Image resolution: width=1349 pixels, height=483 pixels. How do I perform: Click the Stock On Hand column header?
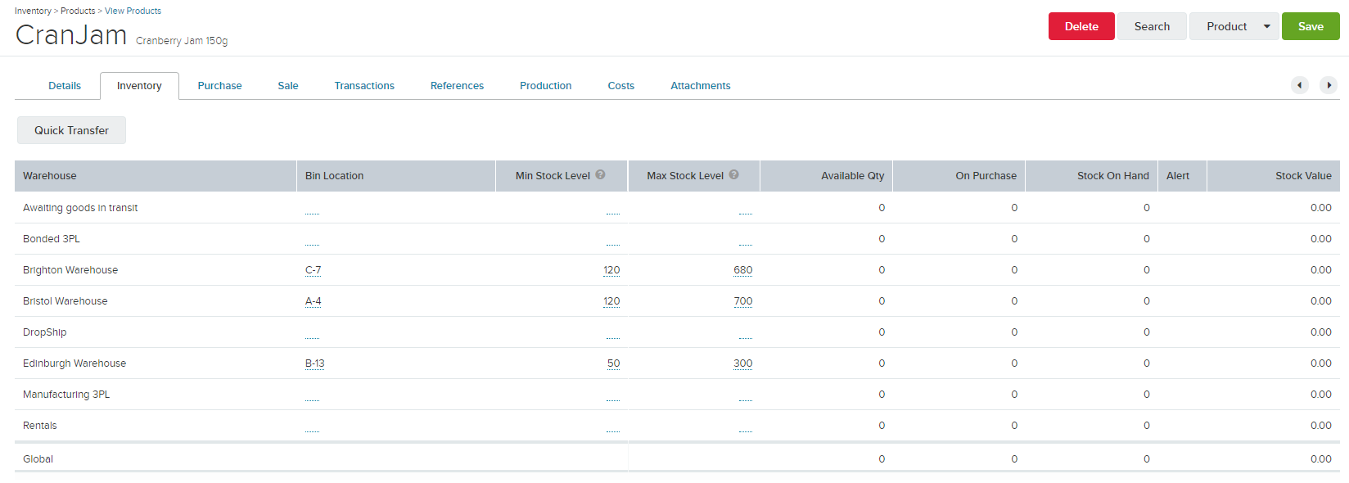pyautogui.click(x=1092, y=176)
